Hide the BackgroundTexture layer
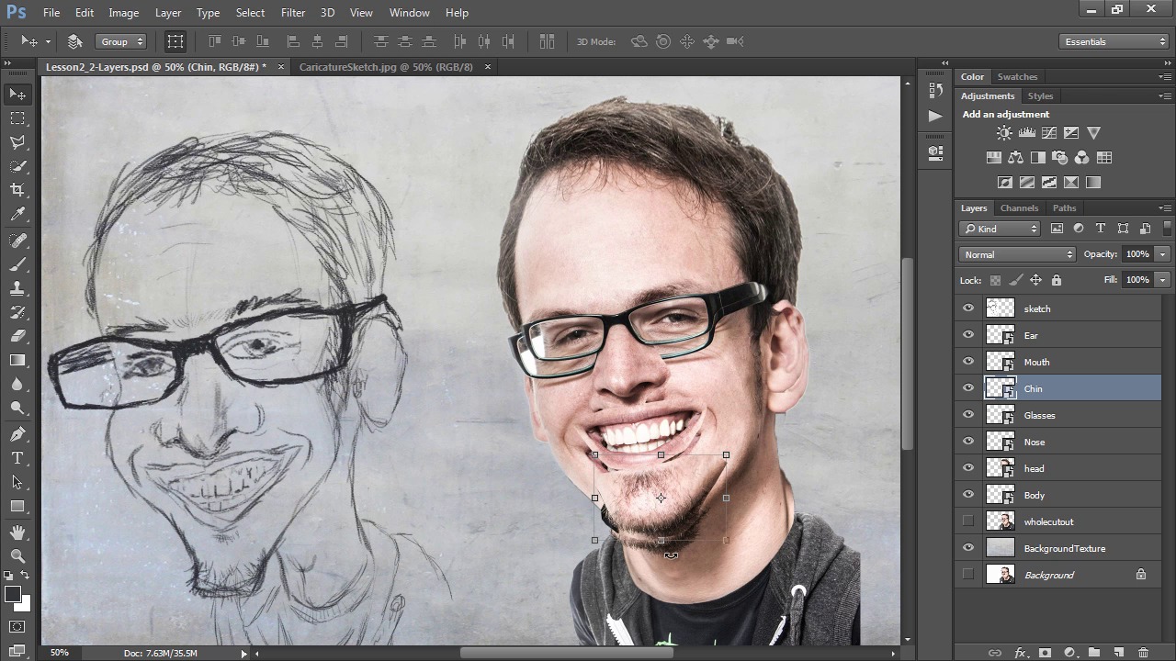1176x661 pixels. coord(968,548)
